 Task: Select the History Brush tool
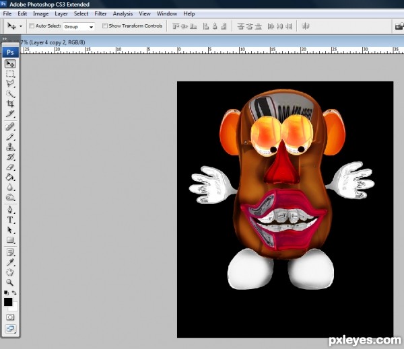(x=10, y=157)
